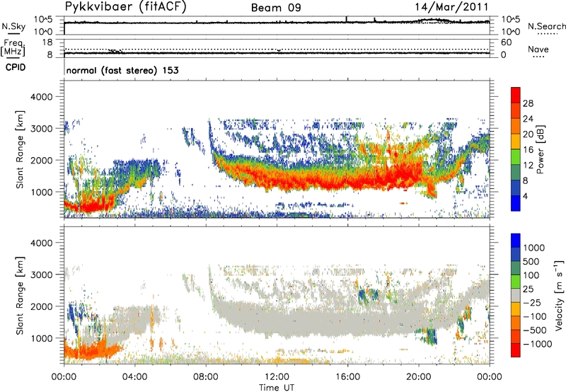Click the 'Velocity [m s-1]' colorbar label

(559, 295)
